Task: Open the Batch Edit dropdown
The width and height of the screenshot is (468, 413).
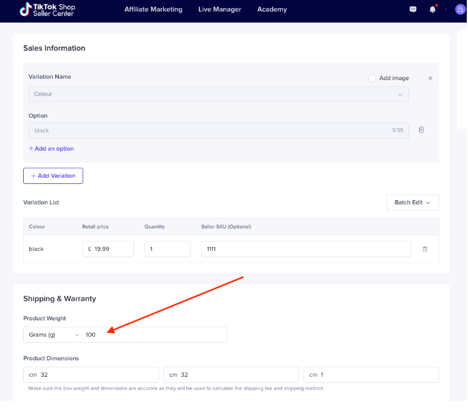Action: pyautogui.click(x=412, y=203)
